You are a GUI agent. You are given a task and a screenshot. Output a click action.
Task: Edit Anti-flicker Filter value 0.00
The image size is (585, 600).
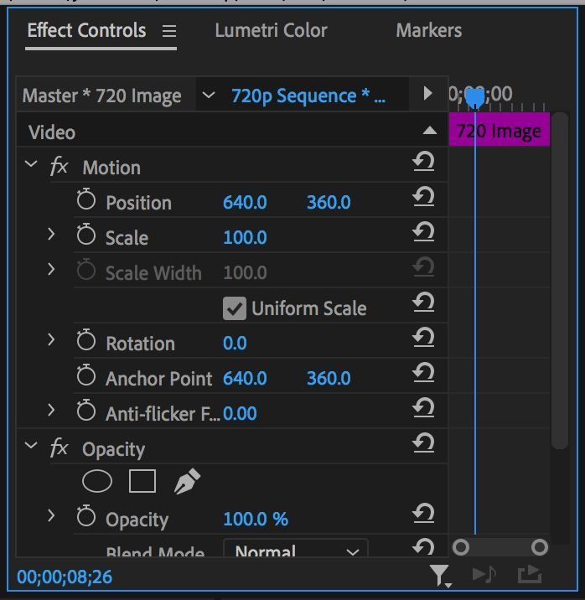tap(240, 413)
